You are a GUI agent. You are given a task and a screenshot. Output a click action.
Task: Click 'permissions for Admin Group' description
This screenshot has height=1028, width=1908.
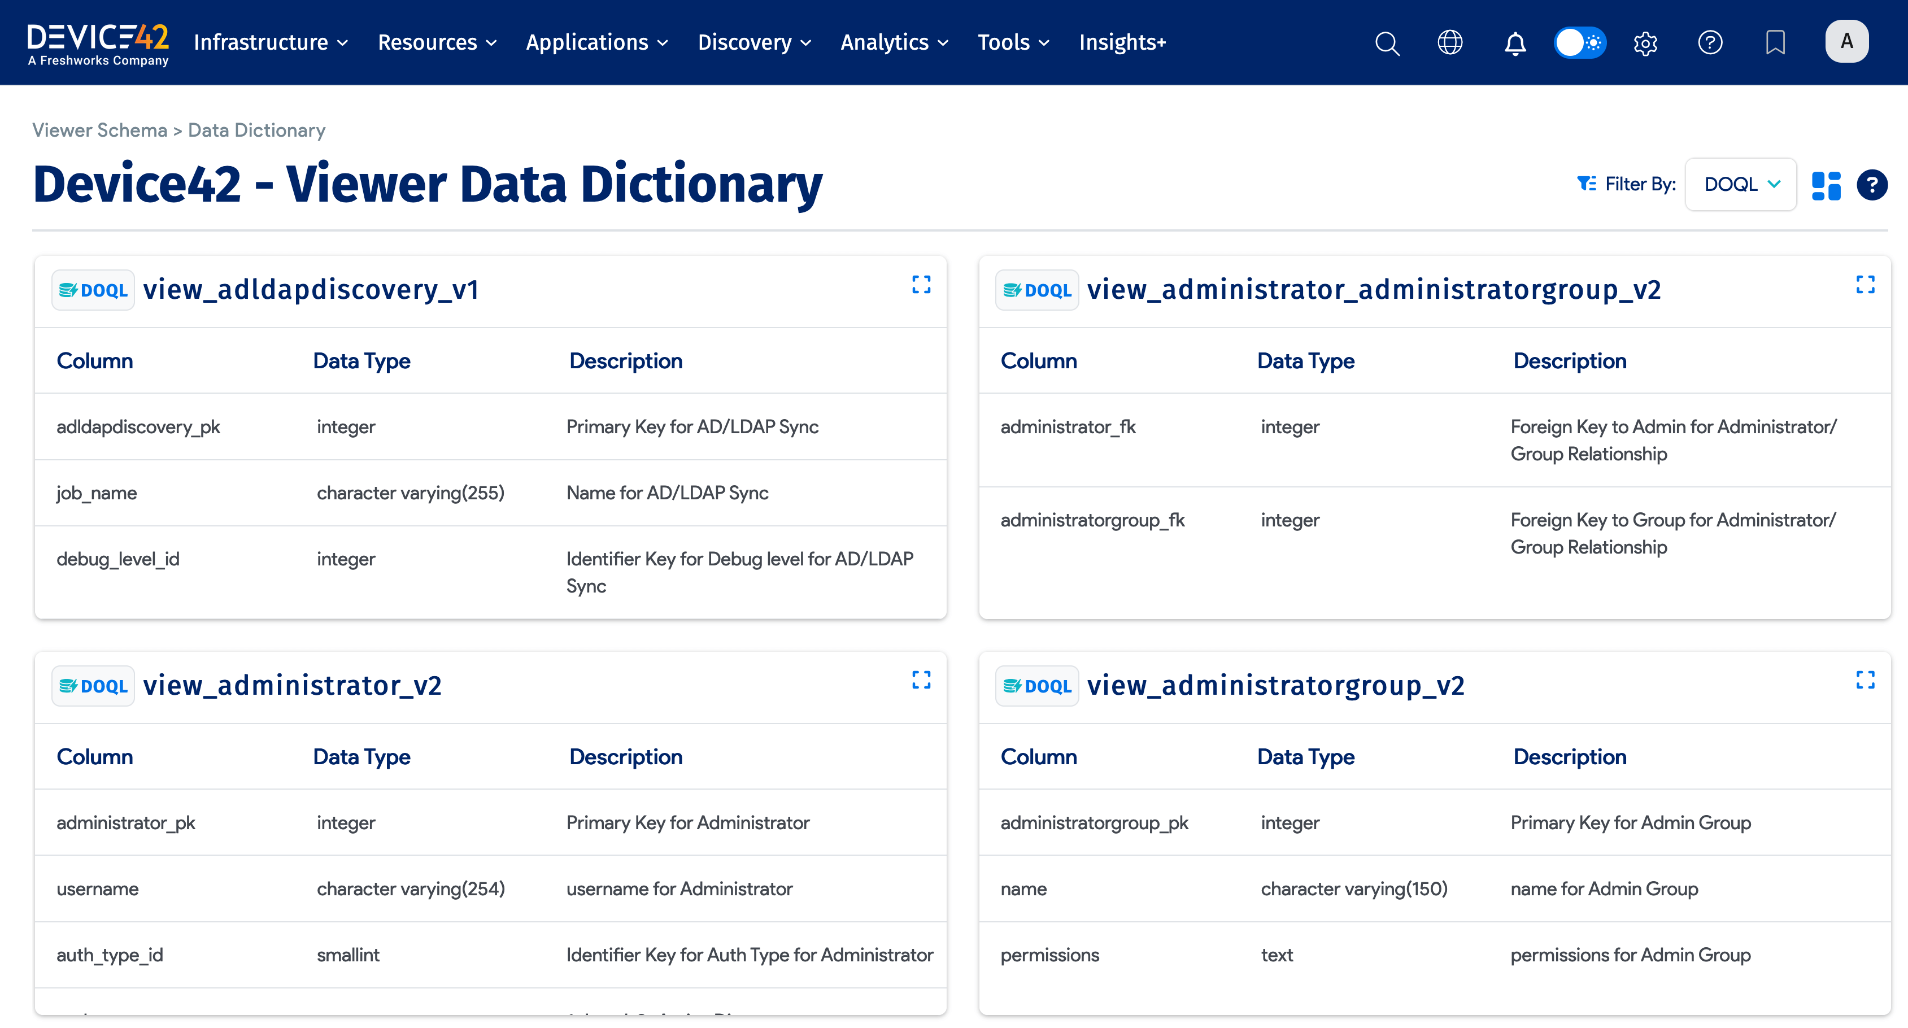click(1630, 955)
